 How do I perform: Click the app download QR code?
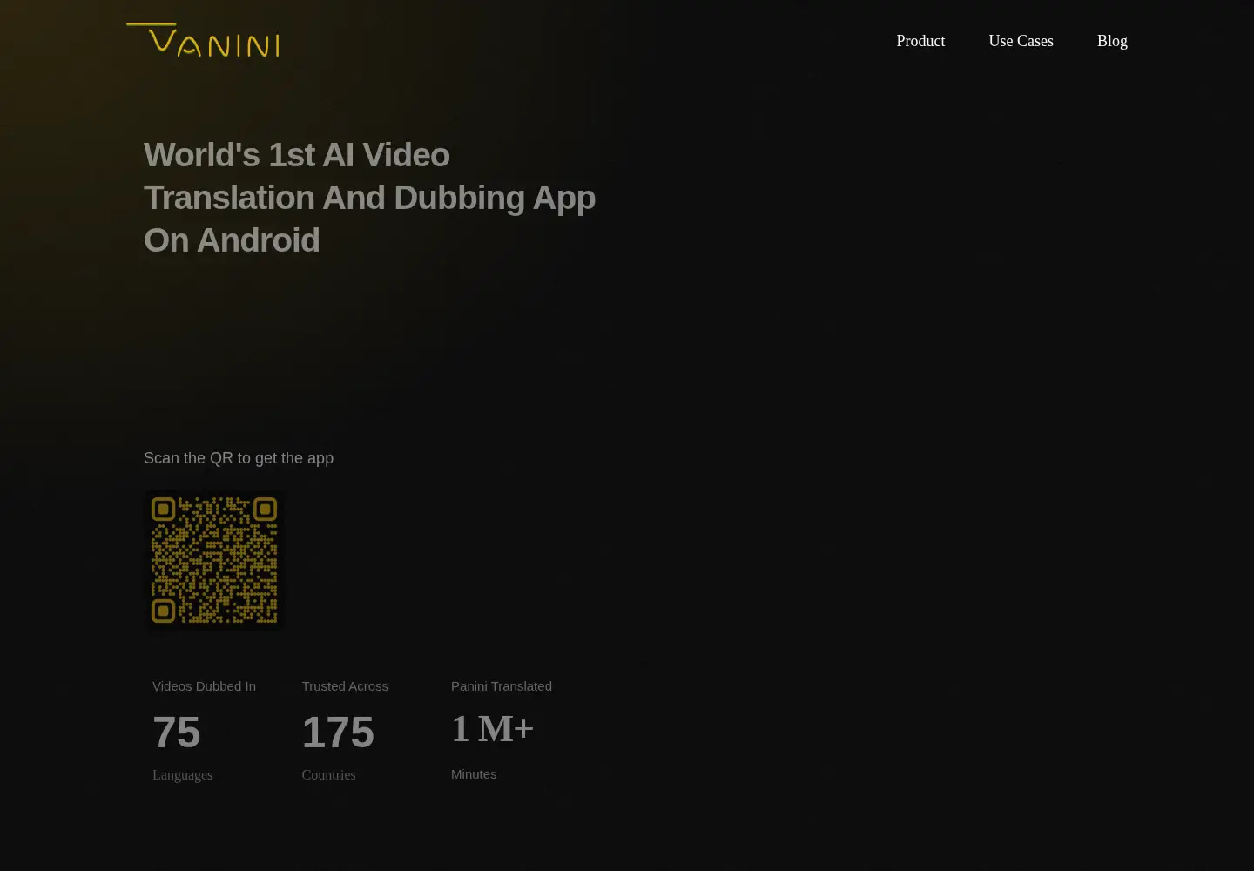click(x=214, y=560)
